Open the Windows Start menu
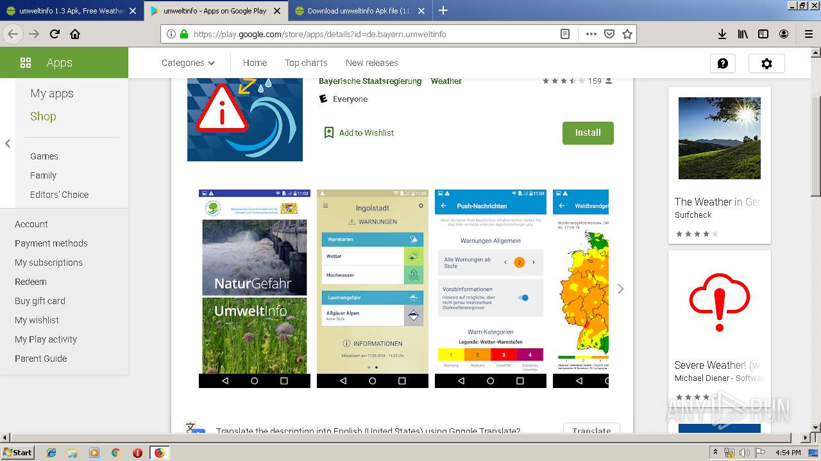The width and height of the screenshot is (821, 461). point(18,453)
